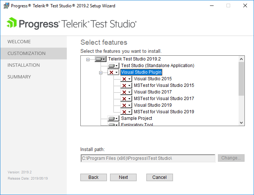The width and height of the screenshot is (254, 195).
Task: Select the Exploratory Tool tree item
Action: [137, 125]
